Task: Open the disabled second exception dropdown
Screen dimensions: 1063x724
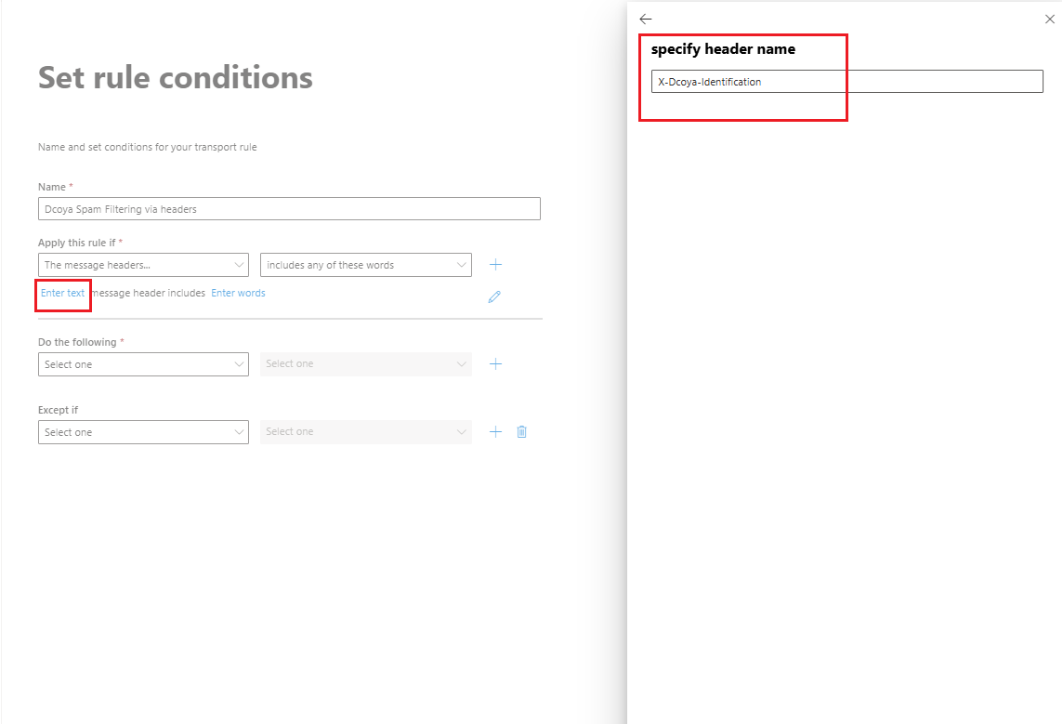Action: (x=365, y=432)
